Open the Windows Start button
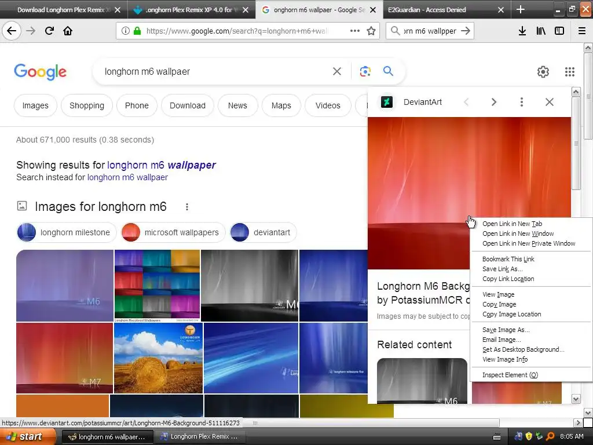The width and height of the screenshot is (593, 445). pos(28,437)
